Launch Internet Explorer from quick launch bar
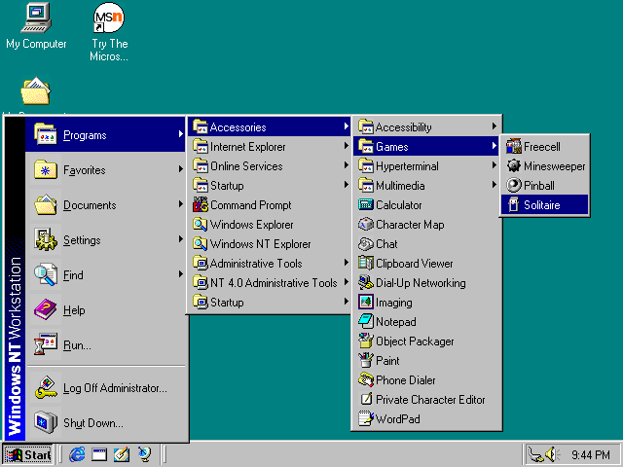The height and width of the screenshot is (467, 623). (77, 454)
